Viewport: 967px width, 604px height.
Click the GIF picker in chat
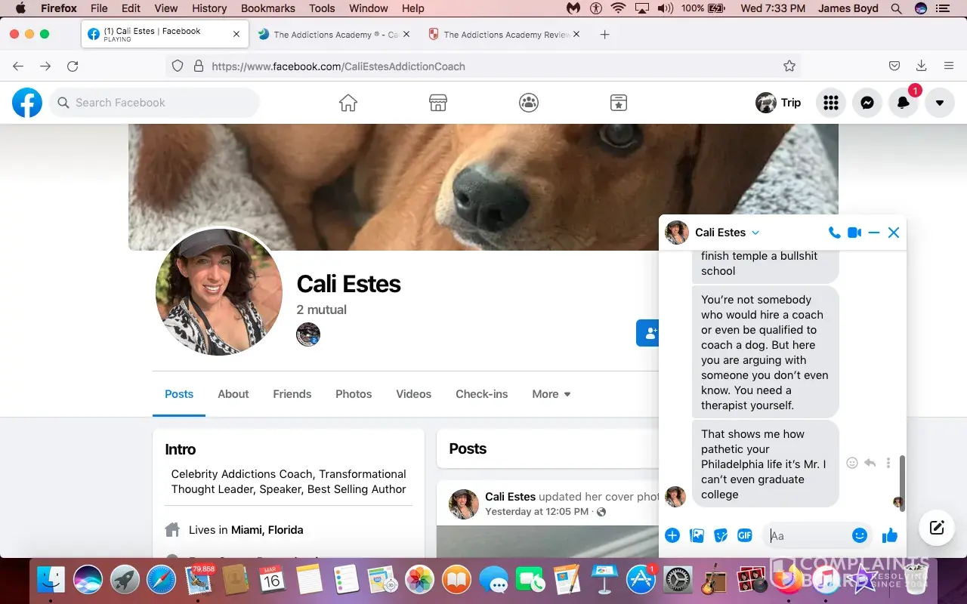(745, 535)
